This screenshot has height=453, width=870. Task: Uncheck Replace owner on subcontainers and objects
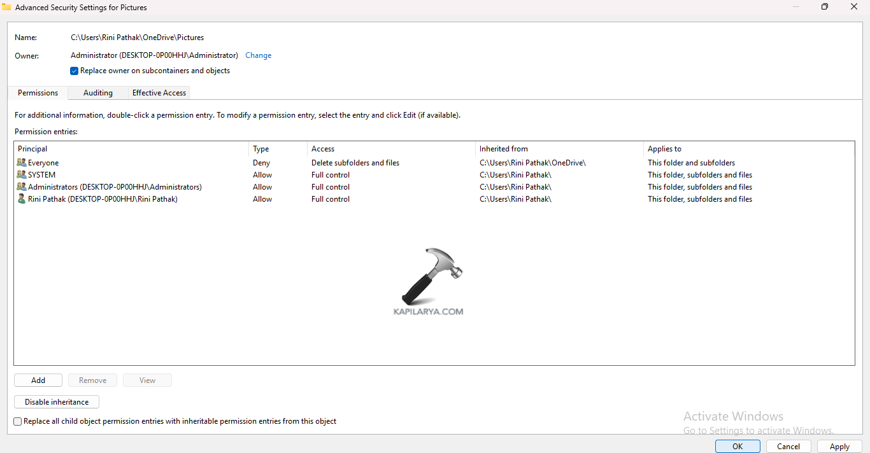75,71
